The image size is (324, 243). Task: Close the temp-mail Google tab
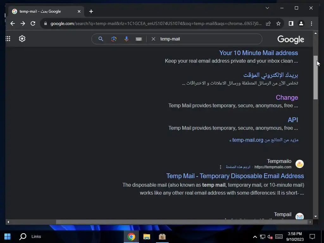tap(79, 11)
